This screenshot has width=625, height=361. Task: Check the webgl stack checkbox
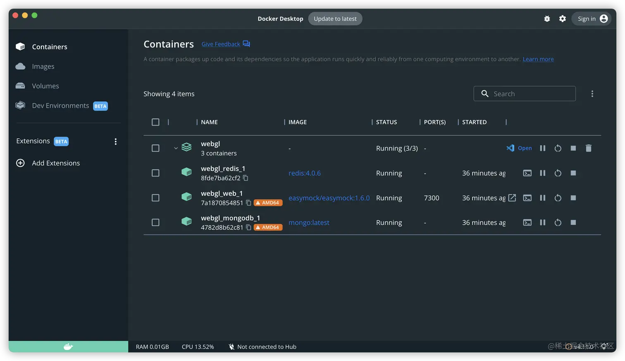pyautogui.click(x=155, y=148)
